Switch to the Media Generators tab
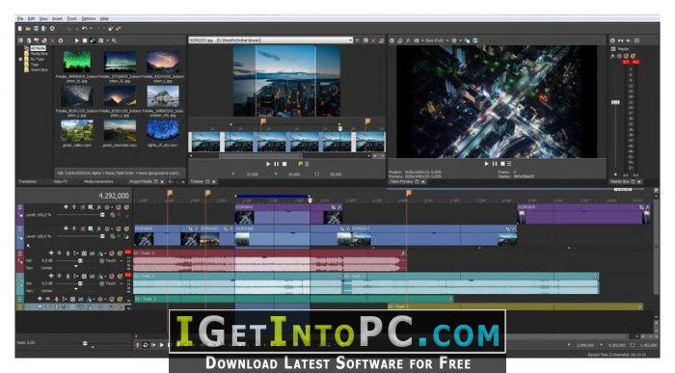Screen dimensions: 675x373 click(x=98, y=182)
